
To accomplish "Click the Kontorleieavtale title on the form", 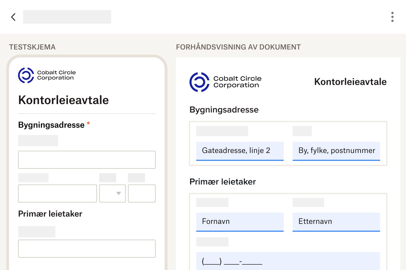I will pos(63,100).
